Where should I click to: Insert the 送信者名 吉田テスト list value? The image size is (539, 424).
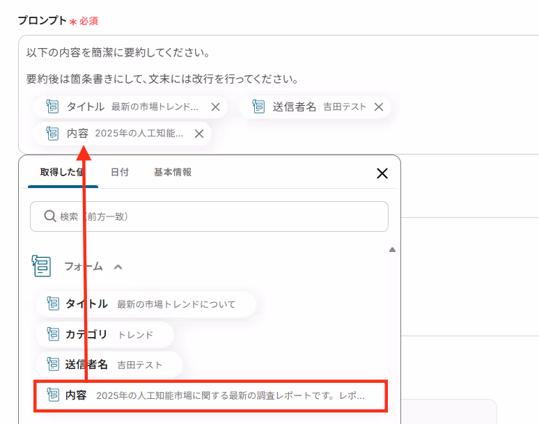pyautogui.click(x=109, y=364)
